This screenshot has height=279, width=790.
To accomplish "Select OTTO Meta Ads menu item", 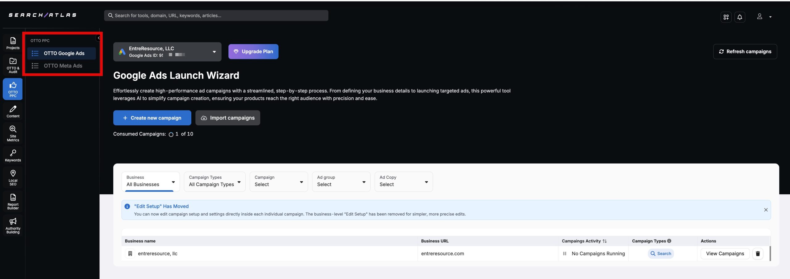I will (63, 66).
